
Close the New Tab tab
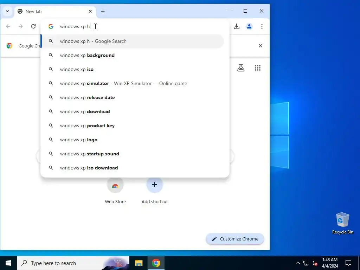coord(90,11)
